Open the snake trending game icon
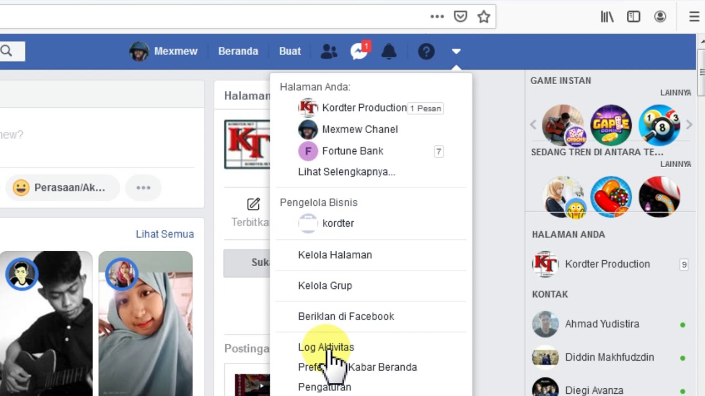 tap(659, 197)
